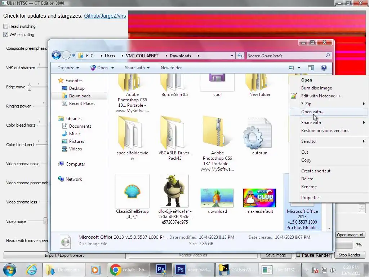Choose Restore previous versions
The height and width of the screenshot is (277, 369).
[329, 131]
